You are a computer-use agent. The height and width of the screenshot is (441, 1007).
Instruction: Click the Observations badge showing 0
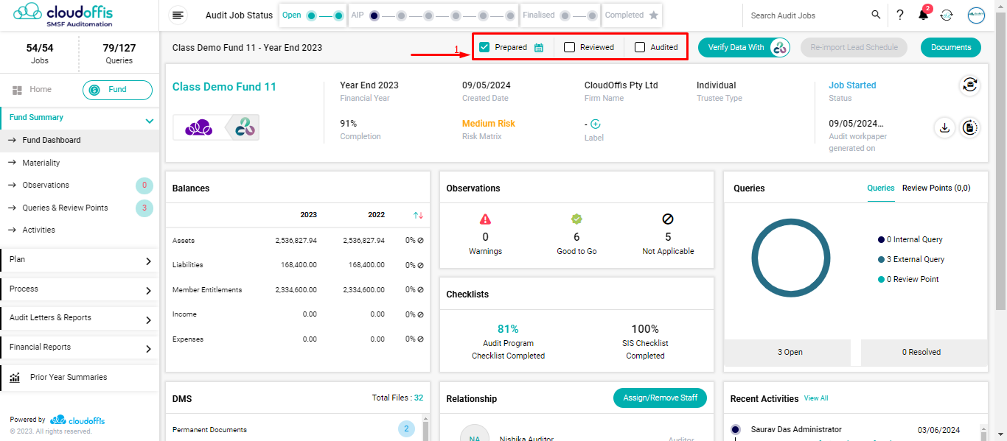coord(144,186)
